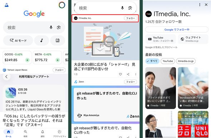Open the GOOG stock card
This screenshot has width=211, height=138.
(17, 58)
